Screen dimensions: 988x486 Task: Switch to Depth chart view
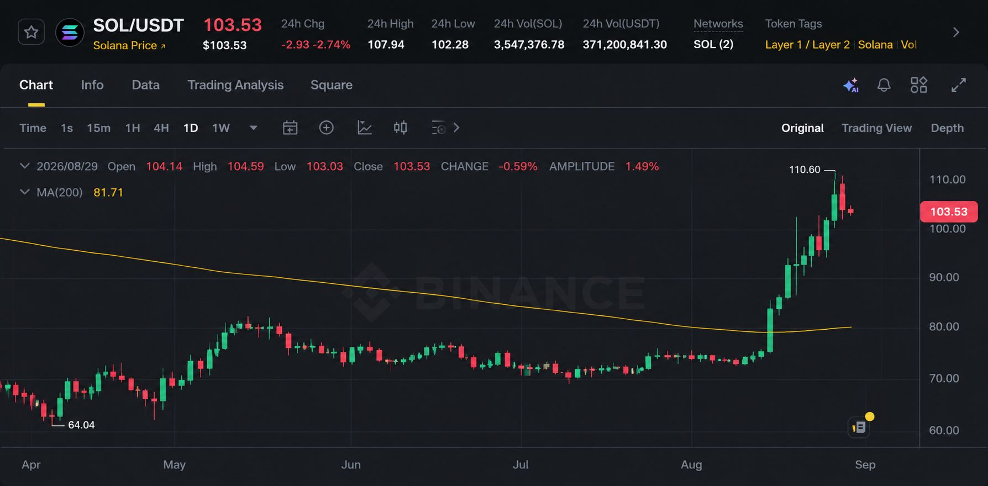click(947, 128)
